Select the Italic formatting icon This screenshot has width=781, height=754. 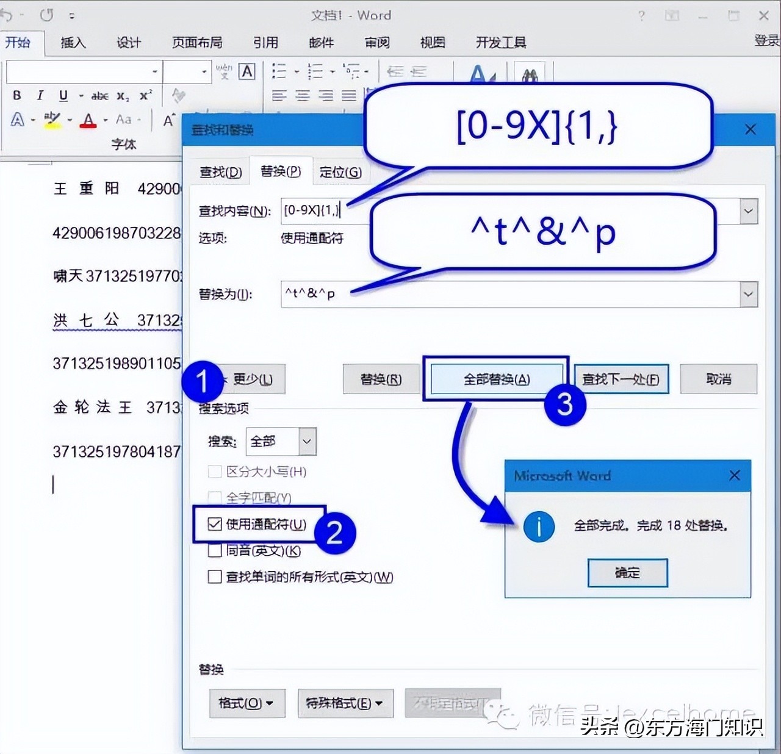tap(40, 96)
